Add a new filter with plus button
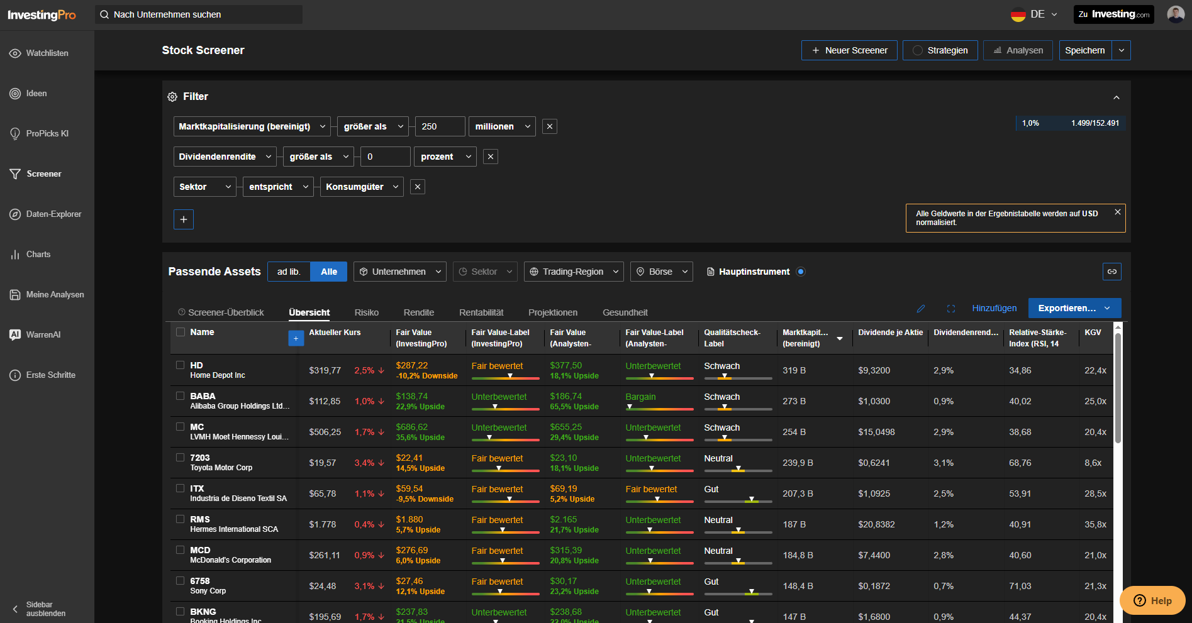The width and height of the screenshot is (1192, 623). tap(184, 219)
